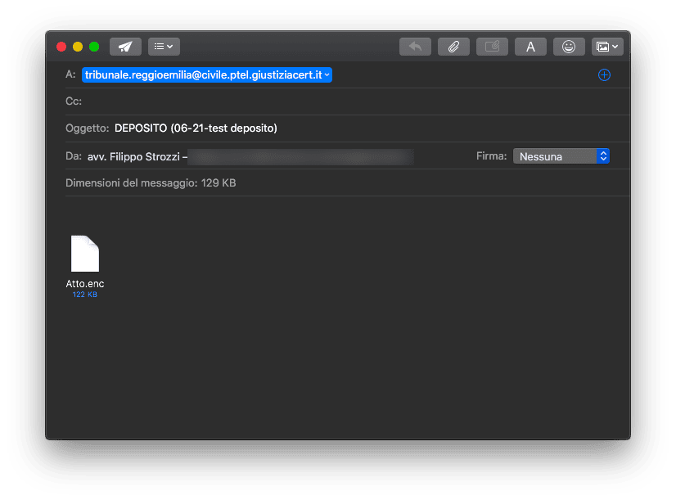The width and height of the screenshot is (676, 500).
Task: Open the emoji picker smiley icon
Action: [569, 47]
